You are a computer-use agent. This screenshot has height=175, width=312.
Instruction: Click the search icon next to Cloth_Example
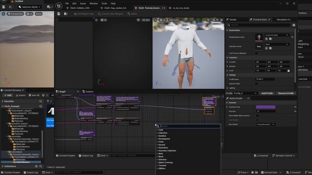[x=40, y=106]
